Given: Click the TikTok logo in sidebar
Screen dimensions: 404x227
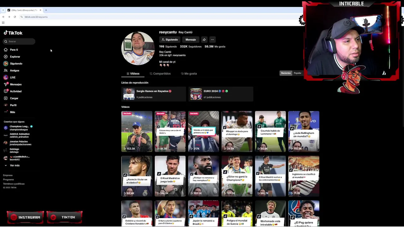Looking at the screenshot, I should pyautogui.click(x=13, y=33).
